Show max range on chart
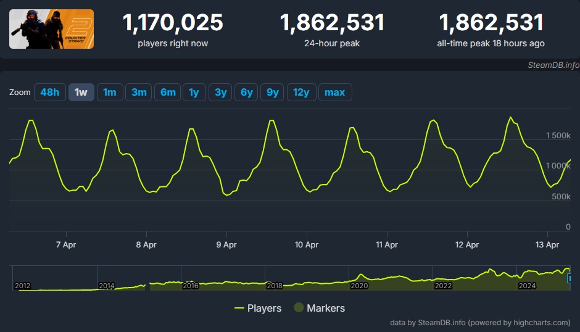This screenshot has height=332, width=580. coord(334,93)
